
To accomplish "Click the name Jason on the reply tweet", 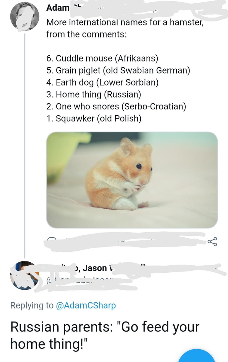I will [x=95, y=268].
